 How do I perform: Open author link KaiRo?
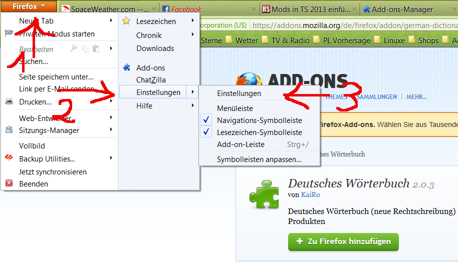[x=311, y=194]
